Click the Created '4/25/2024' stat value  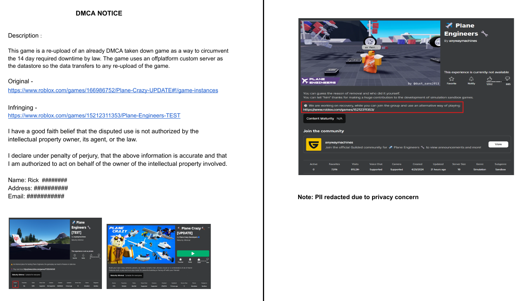point(417,170)
